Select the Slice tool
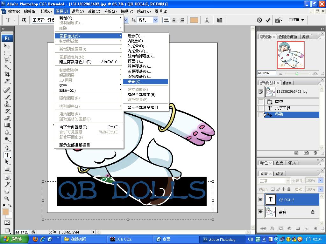 click(7, 81)
